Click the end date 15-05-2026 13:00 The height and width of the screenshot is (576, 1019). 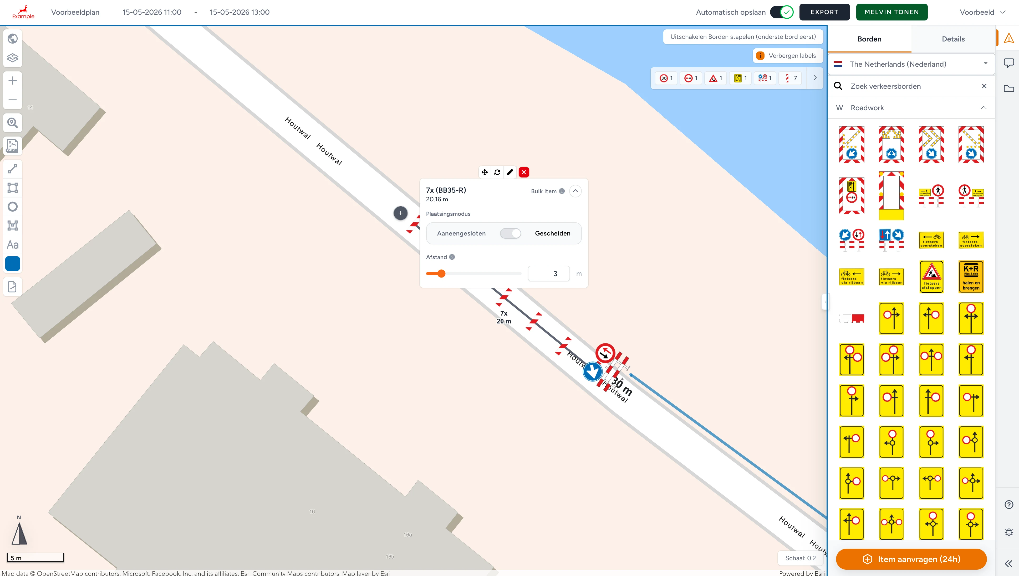240,12
